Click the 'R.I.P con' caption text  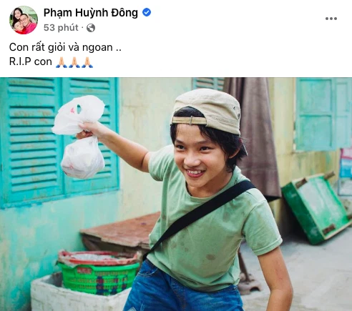pyautogui.click(x=31, y=61)
